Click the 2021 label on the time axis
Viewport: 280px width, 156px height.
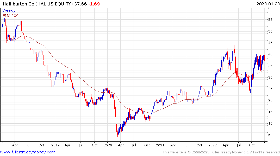[x=160, y=145]
